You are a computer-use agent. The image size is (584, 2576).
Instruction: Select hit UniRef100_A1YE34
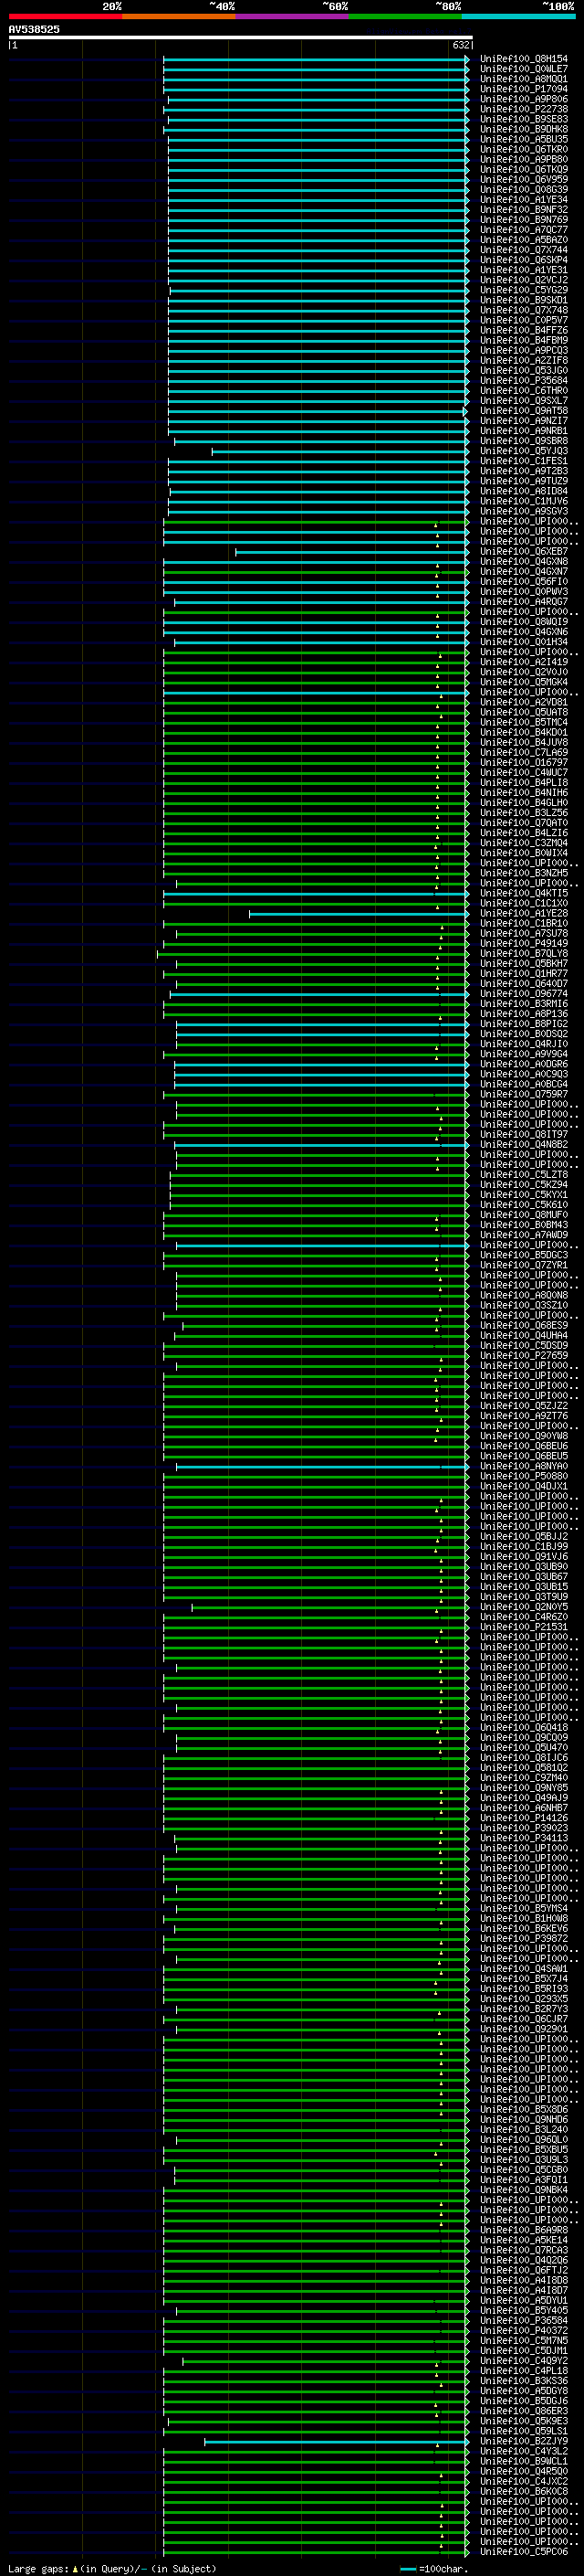(x=524, y=200)
